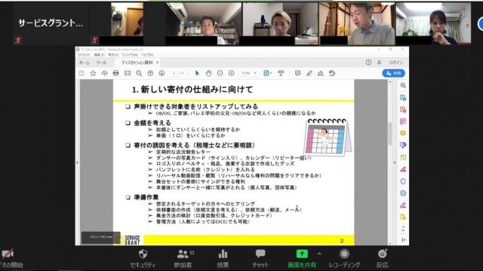Bookmark the file with star icon
The image size is (483, 271).
pyautogui.click(x=93, y=73)
